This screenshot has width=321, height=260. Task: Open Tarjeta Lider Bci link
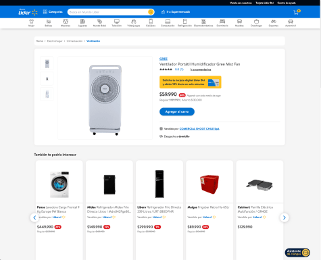click(265, 3)
